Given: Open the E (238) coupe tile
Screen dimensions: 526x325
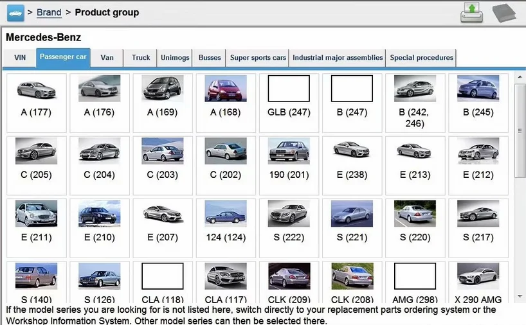Looking at the screenshot, I should [352, 166].
